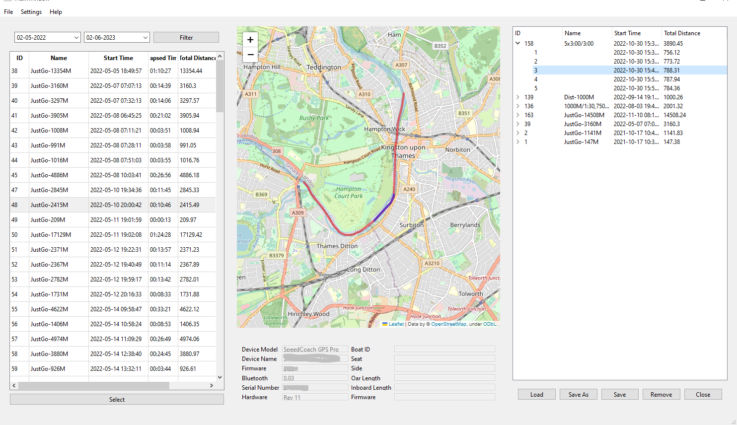Click the horizontal scroll left arrow

14,385
